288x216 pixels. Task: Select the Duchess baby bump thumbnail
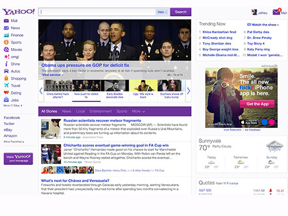172,90
